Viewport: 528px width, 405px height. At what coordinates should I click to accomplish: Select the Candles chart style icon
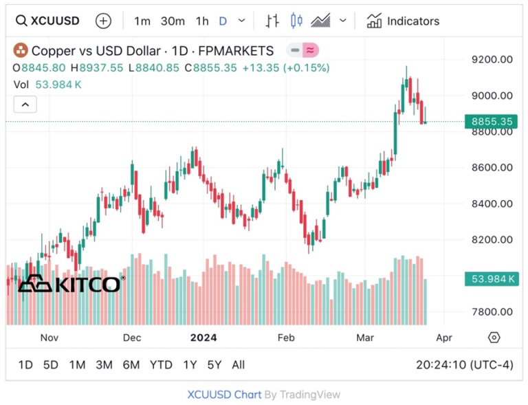pos(296,21)
